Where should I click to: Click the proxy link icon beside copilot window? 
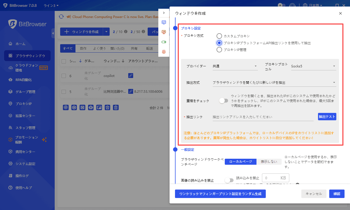coord(130,76)
